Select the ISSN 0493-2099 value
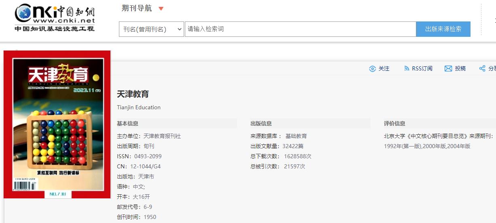This screenshot has width=496, height=223. pyautogui.click(x=148, y=156)
